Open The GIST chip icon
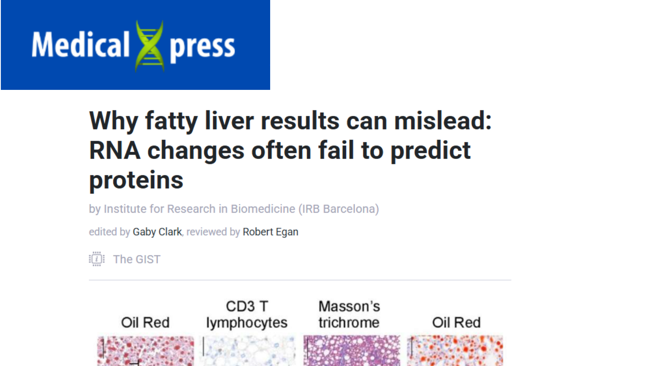The width and height of the screenshot is (650, 366). 97,259
